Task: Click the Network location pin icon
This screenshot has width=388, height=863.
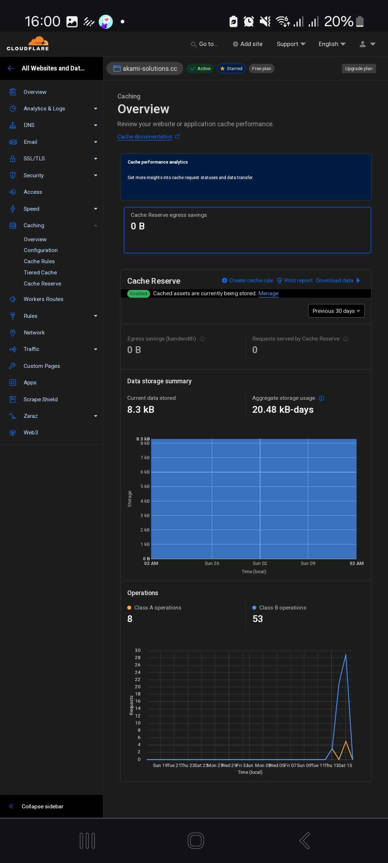Action: pyautogui.click(x=13, y=333)
